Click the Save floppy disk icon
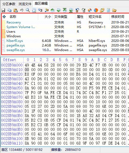 click(3, 10)
